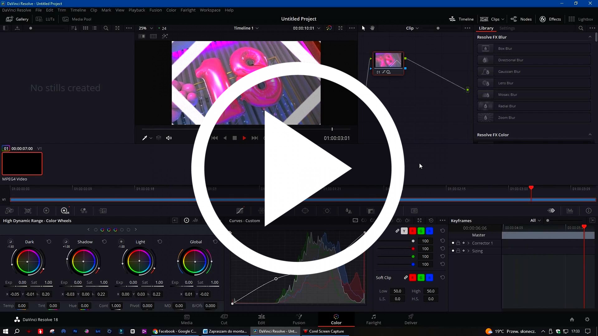598x336 pixels.
Task: Open the Curves palette
Action: click(240, 211)
